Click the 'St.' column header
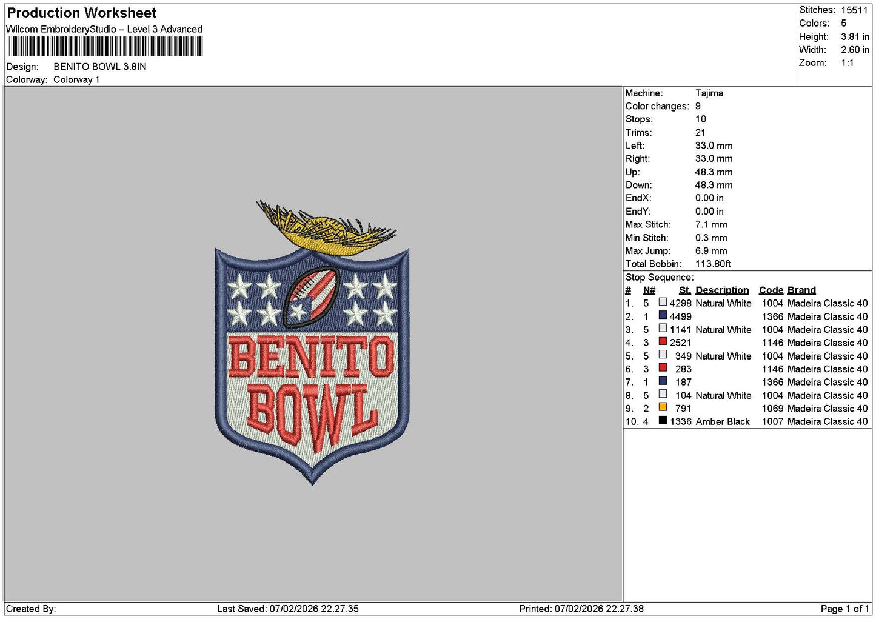The height and width of the screenshot is (619, 876). pyautogui.click(x=685, y=290)
